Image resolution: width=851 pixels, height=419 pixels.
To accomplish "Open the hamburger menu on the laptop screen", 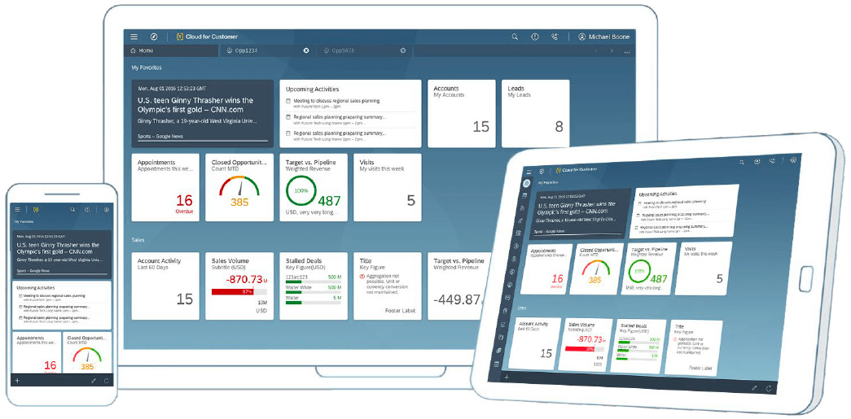I will pos(134,37).
